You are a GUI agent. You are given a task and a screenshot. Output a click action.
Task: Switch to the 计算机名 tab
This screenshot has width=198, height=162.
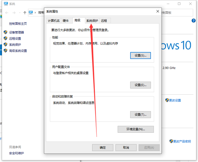(x=54, y=21)
